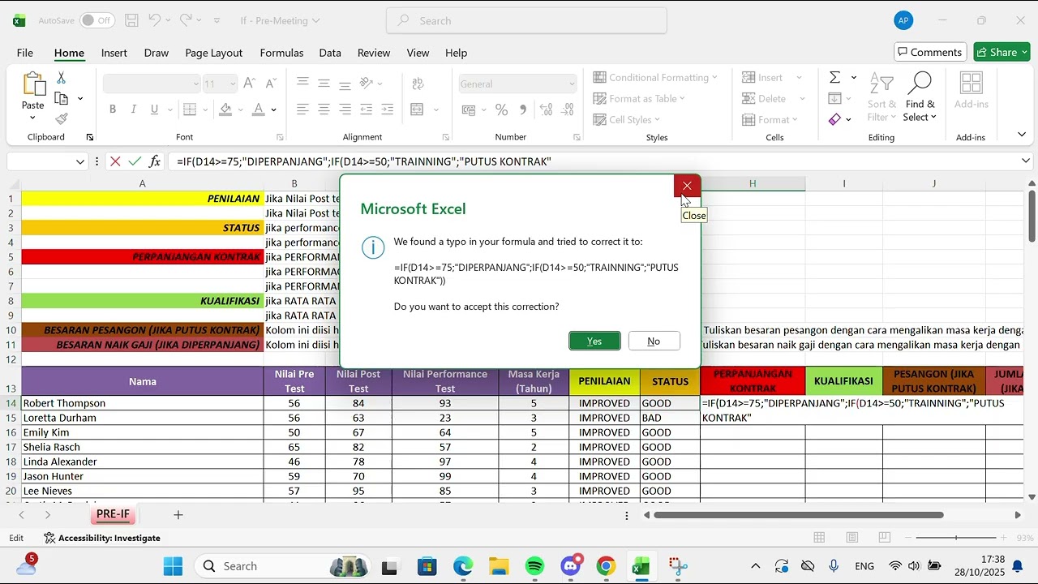
Task: Click Align Left icon
Action: pos(302,109)
